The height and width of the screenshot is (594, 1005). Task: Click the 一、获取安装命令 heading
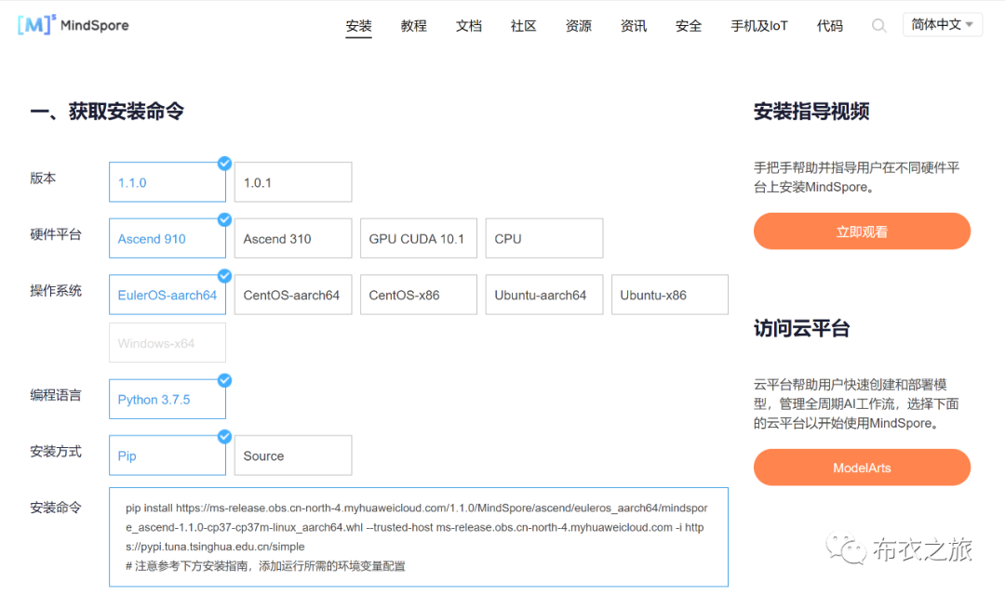pos(107,112)
